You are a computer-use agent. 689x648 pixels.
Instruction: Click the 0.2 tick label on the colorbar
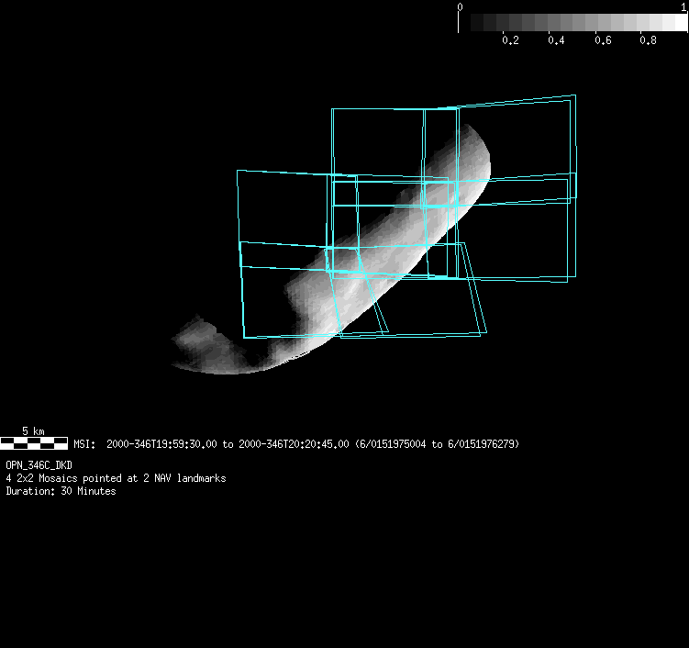[x=510, y=41]
